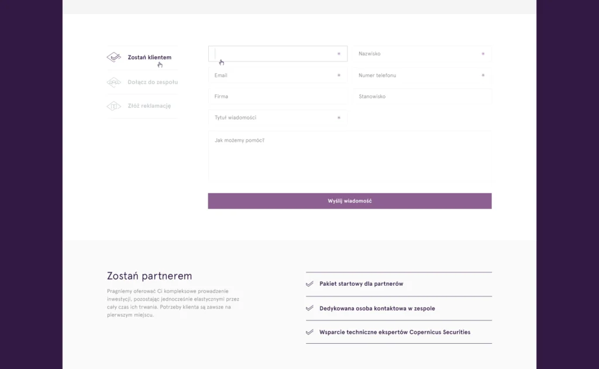Open the Złóż reklamację tab
This screenshot has width=599, height=369.
click(x=149, y=106)
